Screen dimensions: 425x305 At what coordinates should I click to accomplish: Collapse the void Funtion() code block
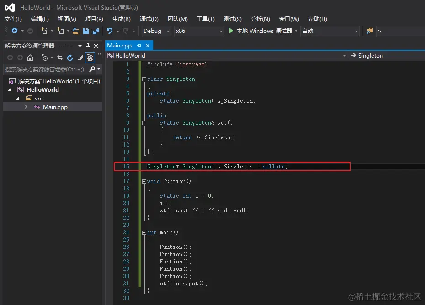pyautogui.click(x=144, y=181)
